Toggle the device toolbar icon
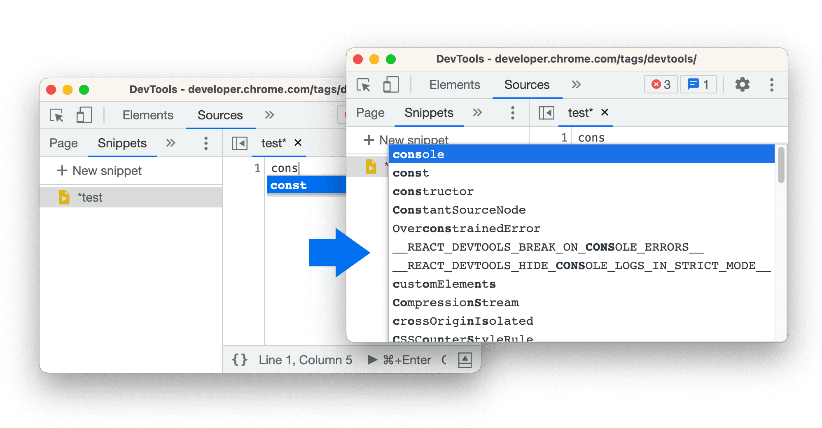822x428 pixels. click(391, 85)
